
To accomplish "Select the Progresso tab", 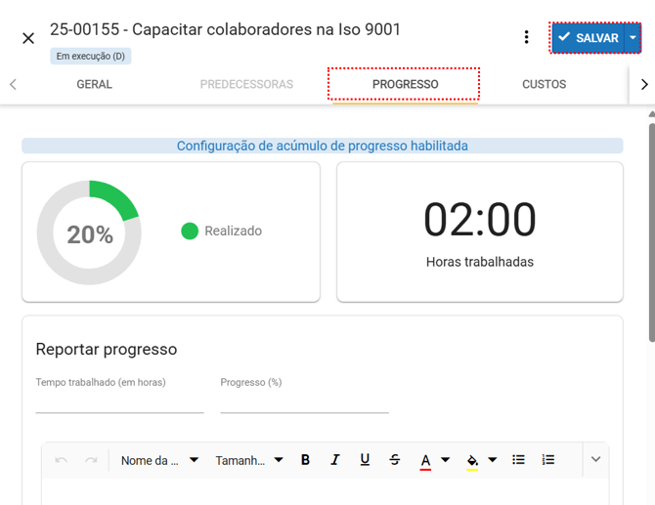I will 405,84.
